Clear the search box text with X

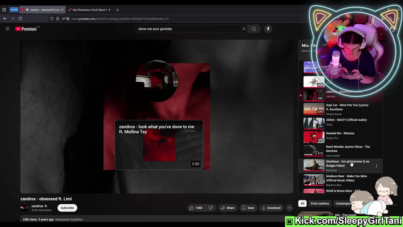click(244, 29)
